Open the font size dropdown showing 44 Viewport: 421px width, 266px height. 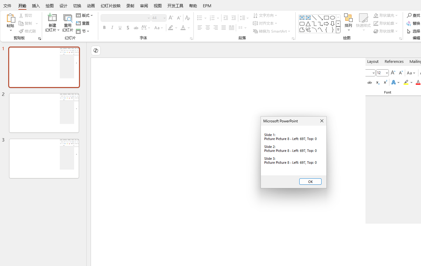click(159, 18)
